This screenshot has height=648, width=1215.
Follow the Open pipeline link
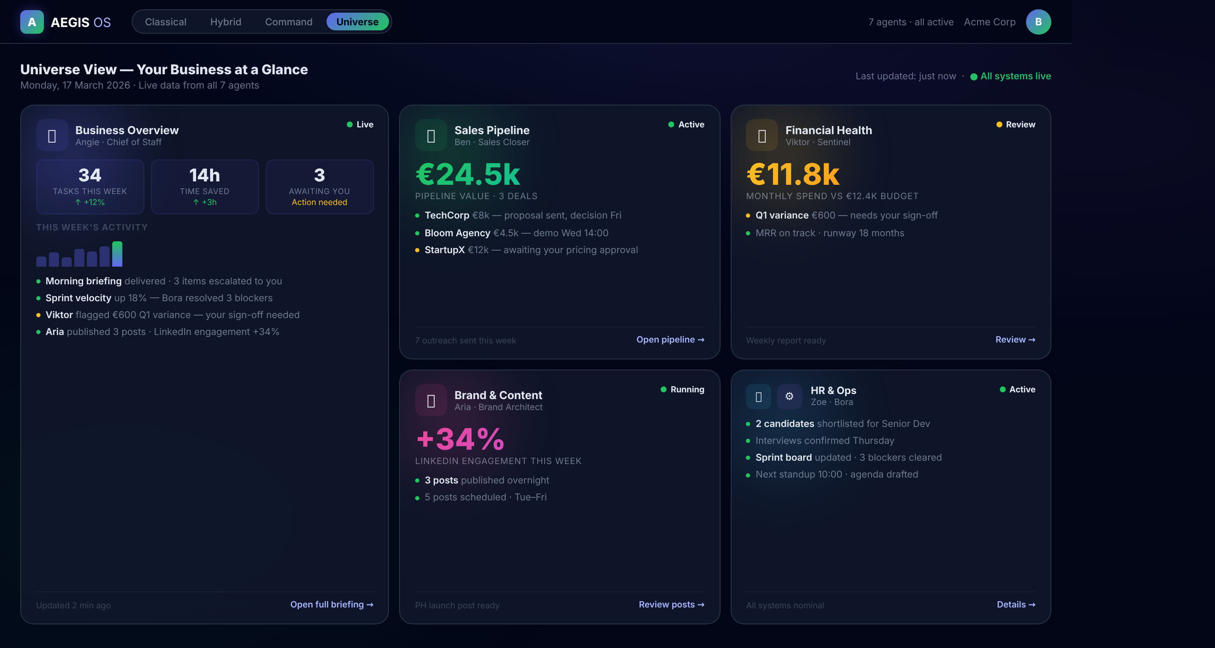click(x=670, y=340)
